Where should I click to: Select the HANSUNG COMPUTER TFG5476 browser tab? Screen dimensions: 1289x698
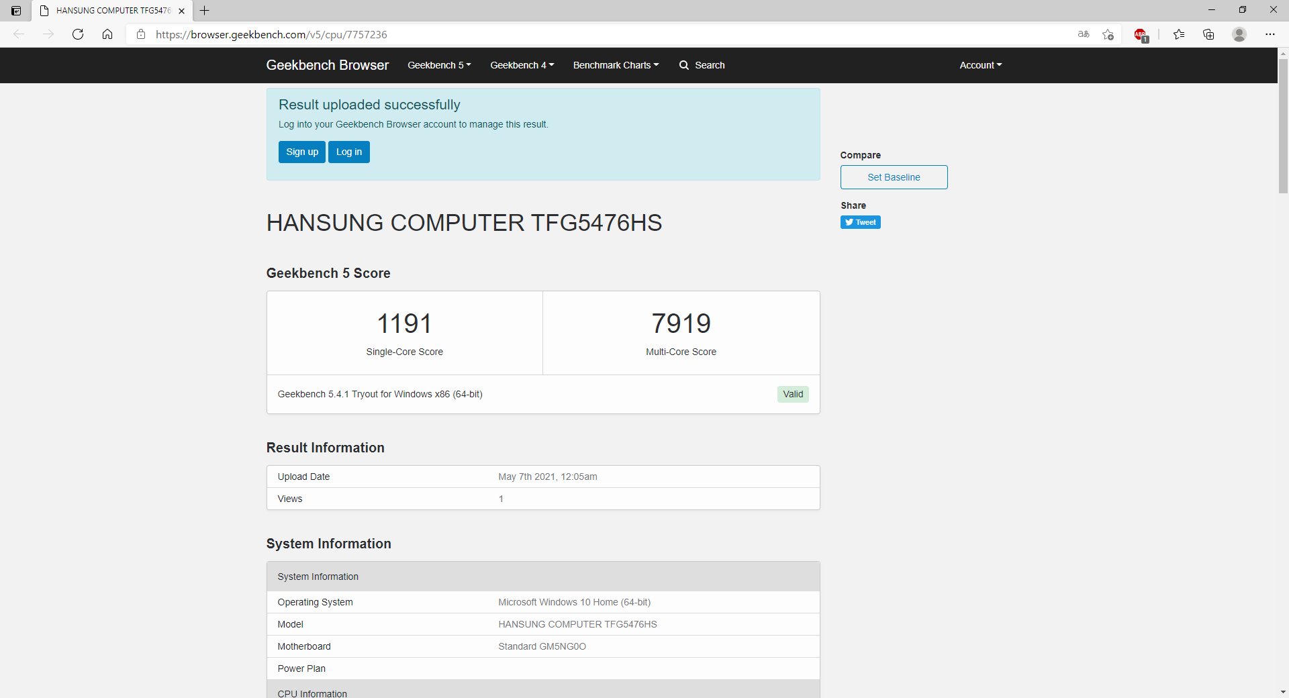[111, 11]
